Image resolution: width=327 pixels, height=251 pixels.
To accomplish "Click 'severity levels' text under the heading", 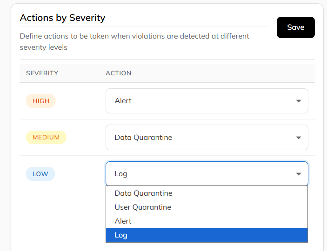I will (x=44, y=47).
